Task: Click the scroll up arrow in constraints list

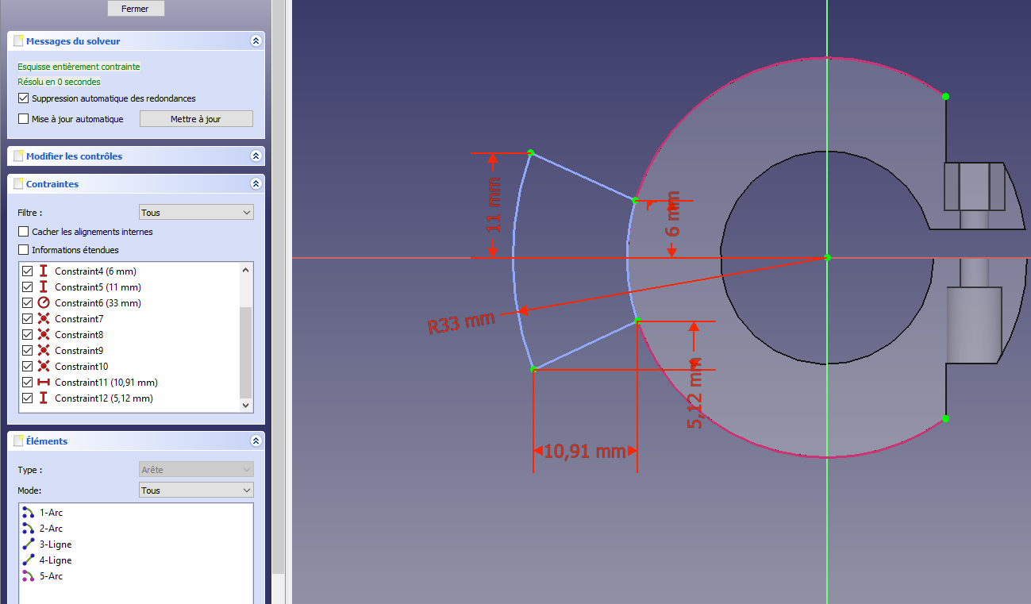Action: [x=245, y=270]
